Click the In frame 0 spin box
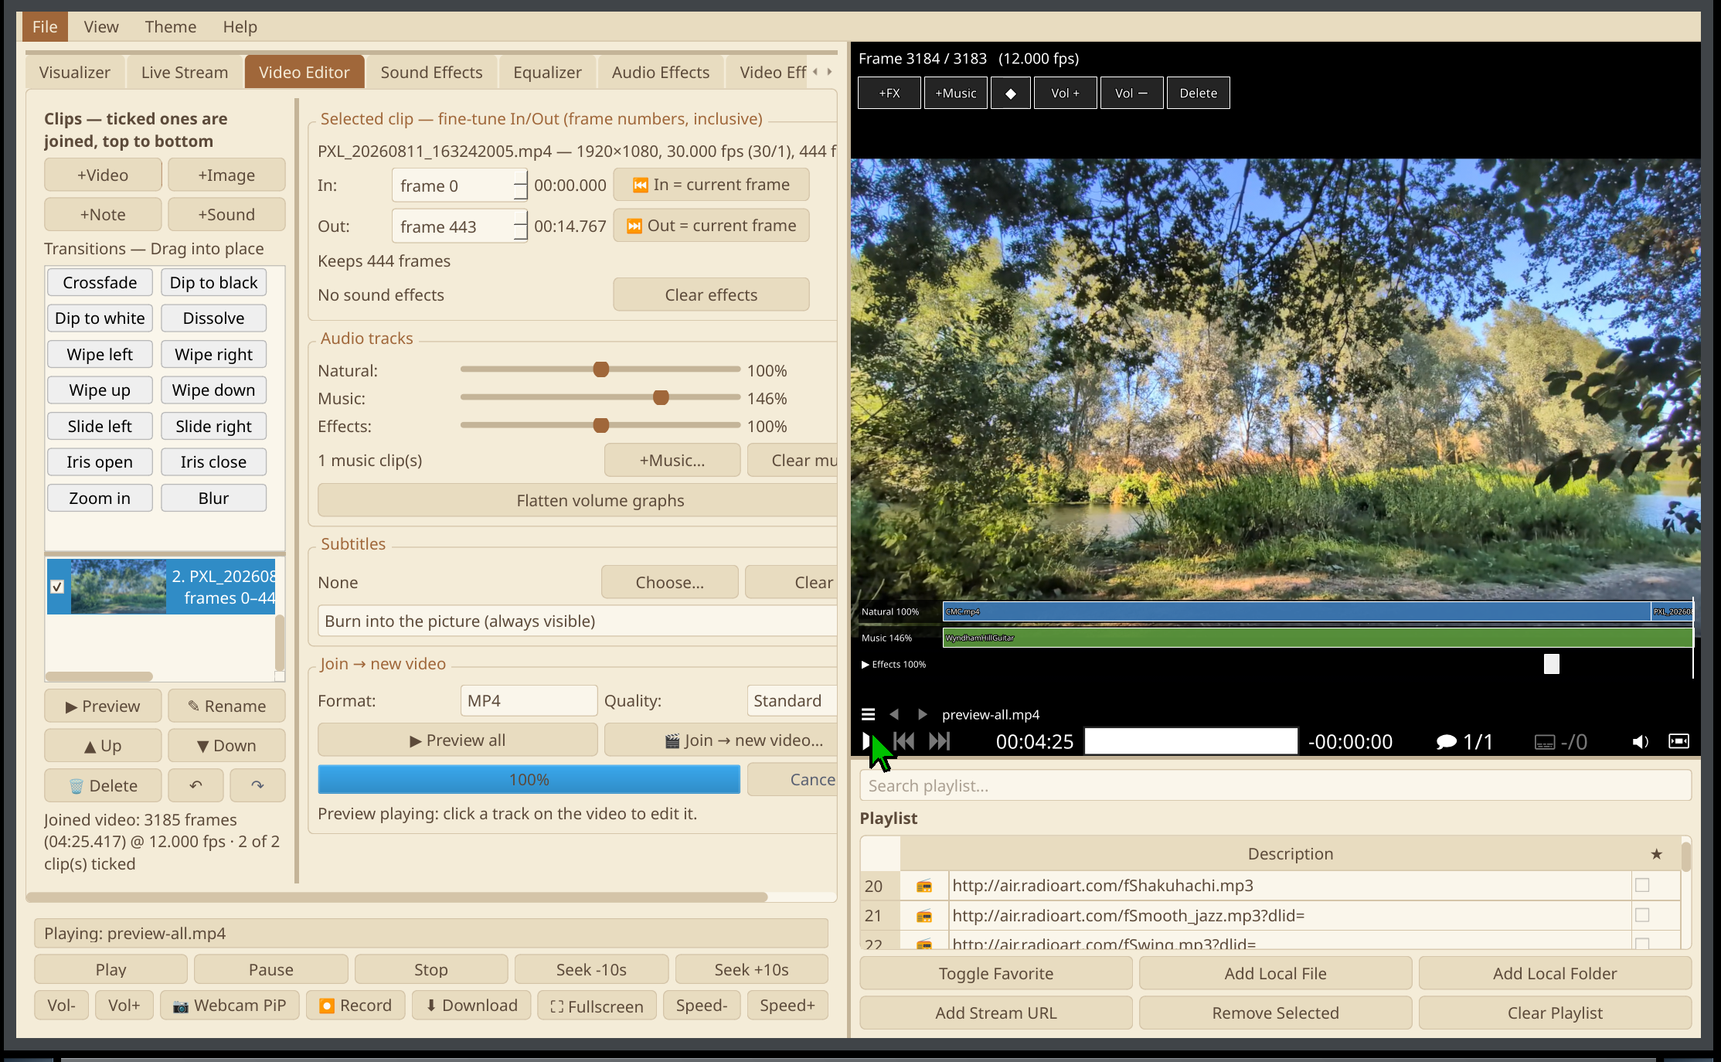This screenshot has width=1721, height=1062. 459,186
